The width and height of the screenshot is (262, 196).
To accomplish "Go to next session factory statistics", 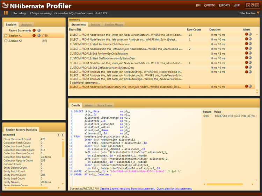I will tap(63, 135).
